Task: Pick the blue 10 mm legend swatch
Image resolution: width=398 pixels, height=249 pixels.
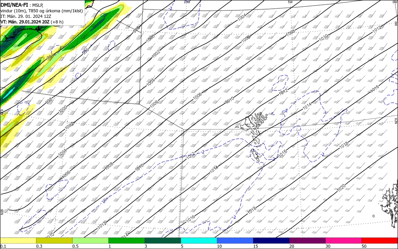Action: pos(235,241)
